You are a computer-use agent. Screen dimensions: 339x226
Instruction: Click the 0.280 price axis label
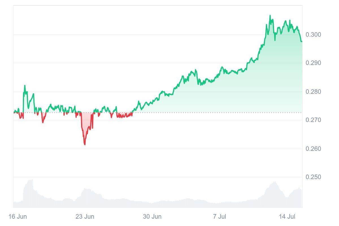pos(313,92)
